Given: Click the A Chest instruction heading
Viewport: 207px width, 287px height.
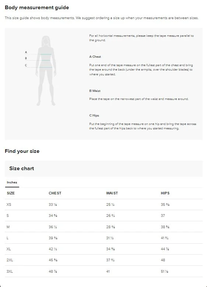Looking at the screenshot, I should pos(95,57).
